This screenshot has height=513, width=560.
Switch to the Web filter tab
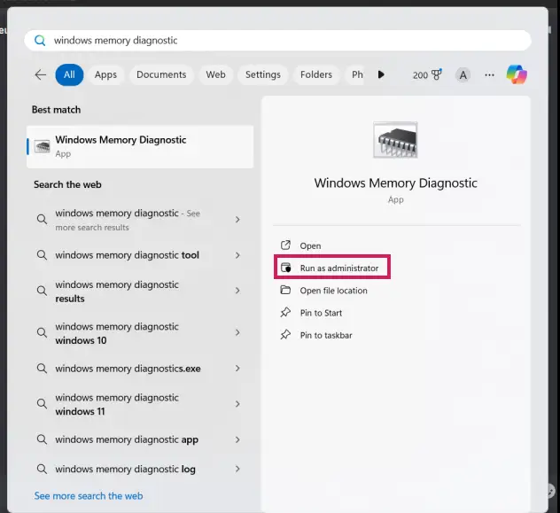click(215, 74)
